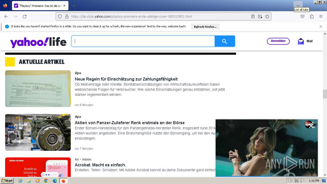Open the Mail link text
Image resolution: width=327 pixels, height=184 pixels.
309,41
